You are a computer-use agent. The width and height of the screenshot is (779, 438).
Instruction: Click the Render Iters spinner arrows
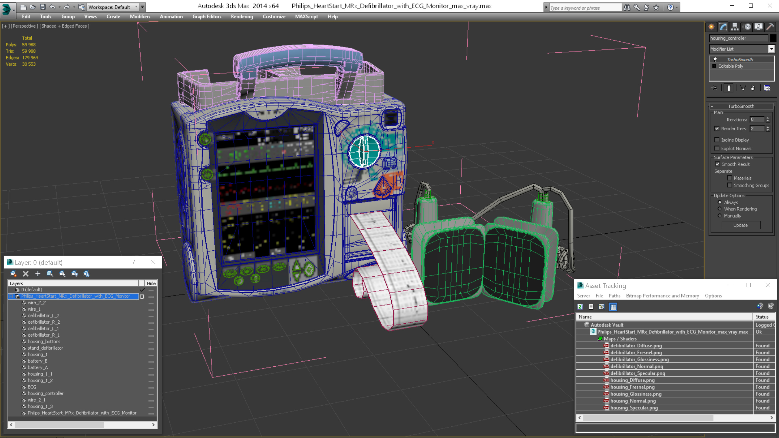[x=768, y=129]
